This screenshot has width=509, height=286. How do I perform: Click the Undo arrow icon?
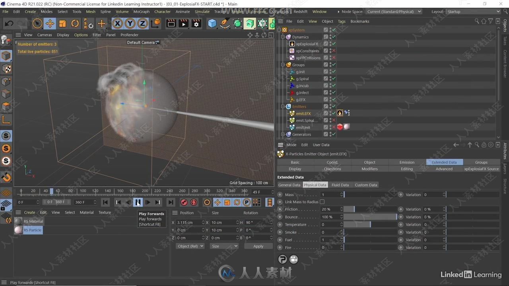pos(9,24)
